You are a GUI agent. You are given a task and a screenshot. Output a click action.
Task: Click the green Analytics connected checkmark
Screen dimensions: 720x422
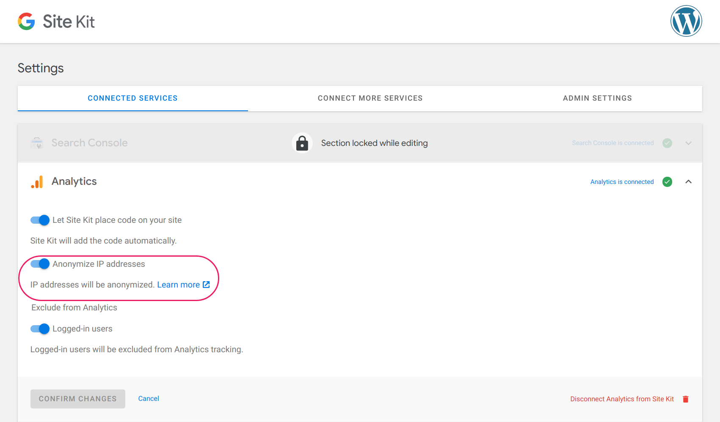[x=667, y=182]
